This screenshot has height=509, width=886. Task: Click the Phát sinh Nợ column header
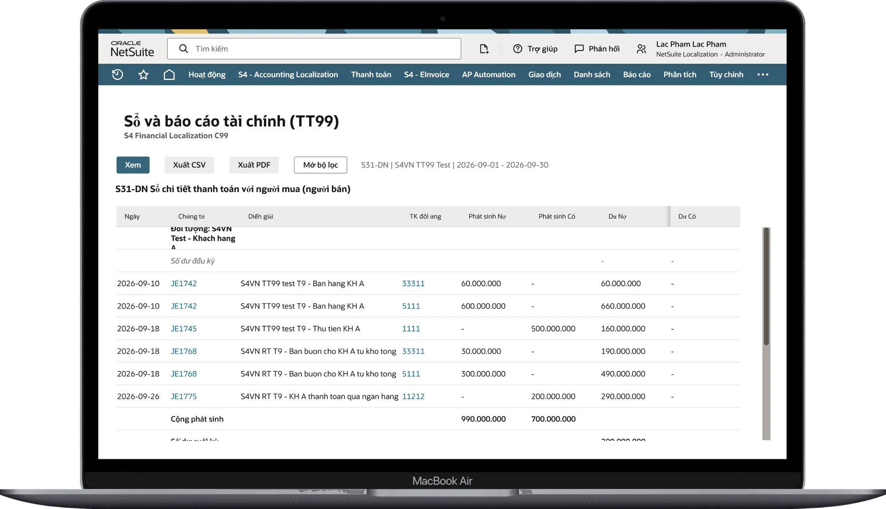[x=487, y=217]
